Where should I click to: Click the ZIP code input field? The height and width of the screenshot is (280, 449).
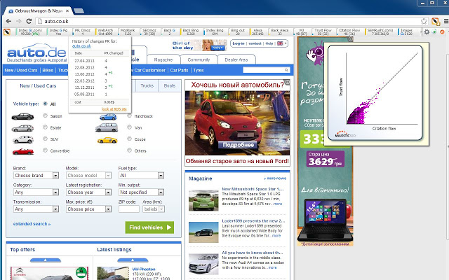pyautogui.click(x=128, y=209)
